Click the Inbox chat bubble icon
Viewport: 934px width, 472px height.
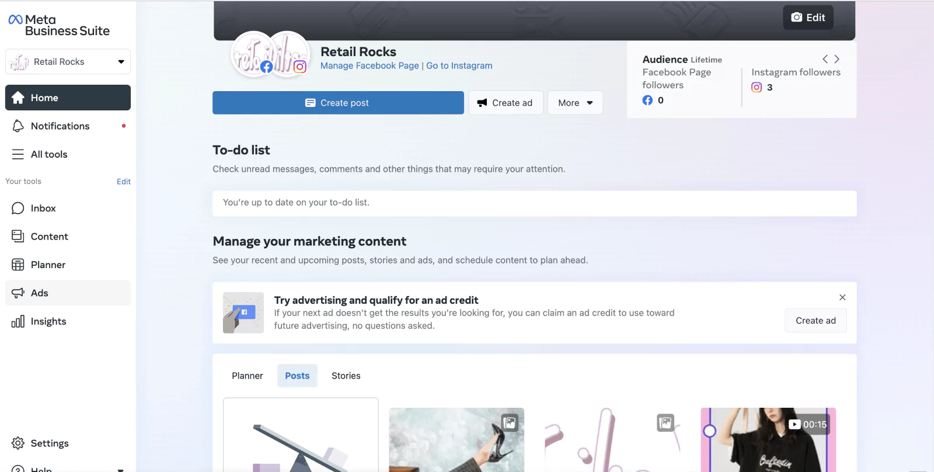pyautogui.click(x=18, y=208)
